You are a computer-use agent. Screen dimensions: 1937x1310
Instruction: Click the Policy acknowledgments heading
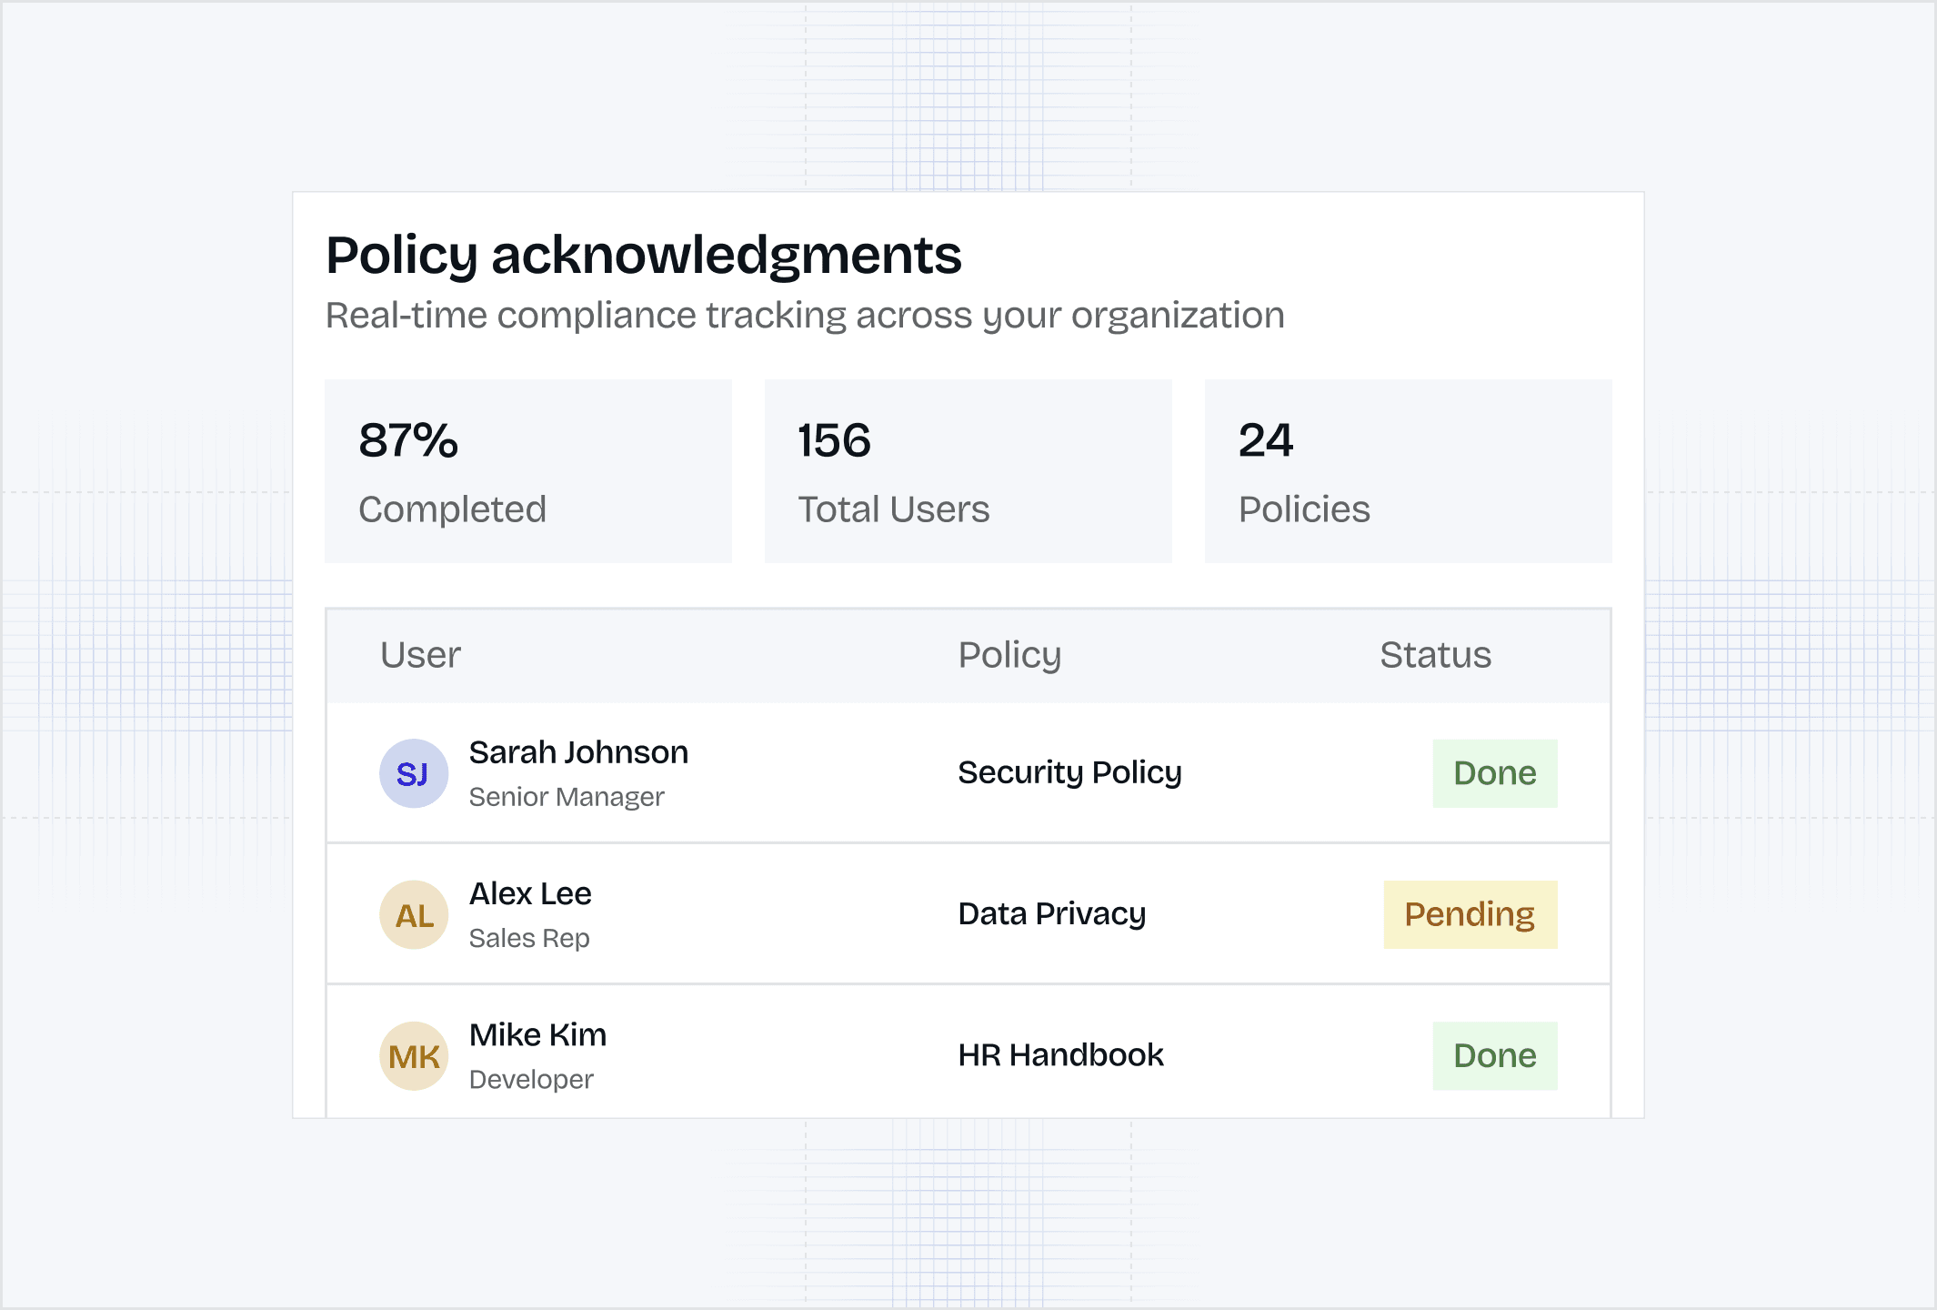(643, 255)
